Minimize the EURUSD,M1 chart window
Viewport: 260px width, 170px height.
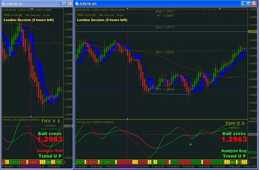[x=59, y=4]
